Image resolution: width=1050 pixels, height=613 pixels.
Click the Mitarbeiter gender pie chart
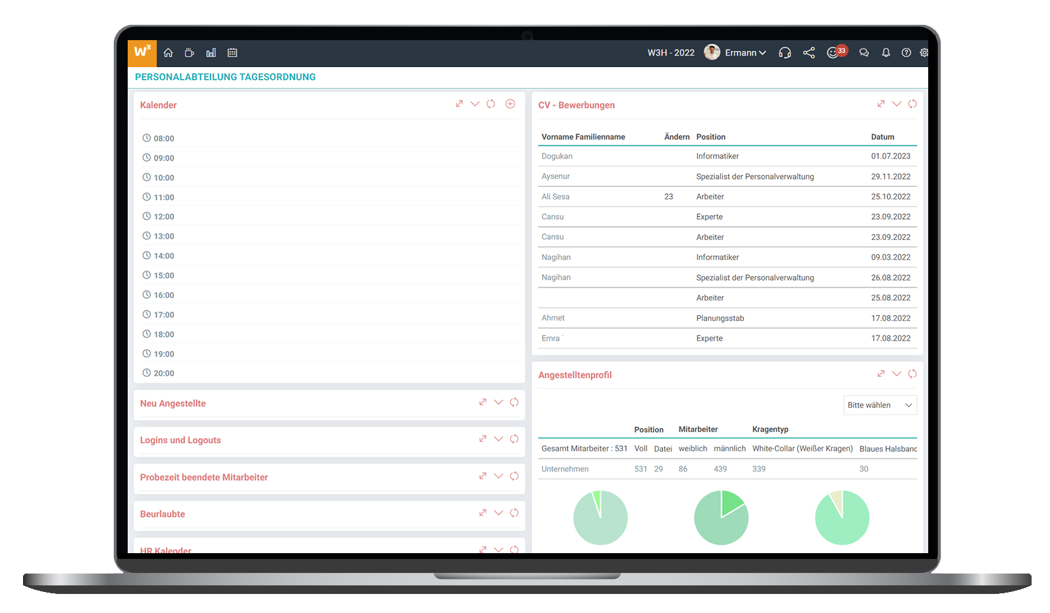(722, 518)
